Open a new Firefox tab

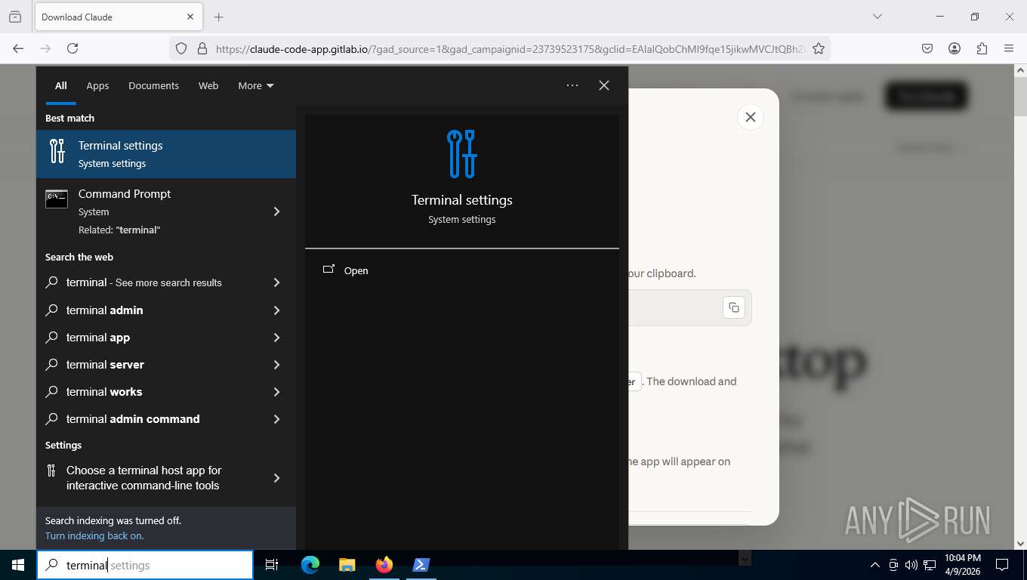coord(219,17)
